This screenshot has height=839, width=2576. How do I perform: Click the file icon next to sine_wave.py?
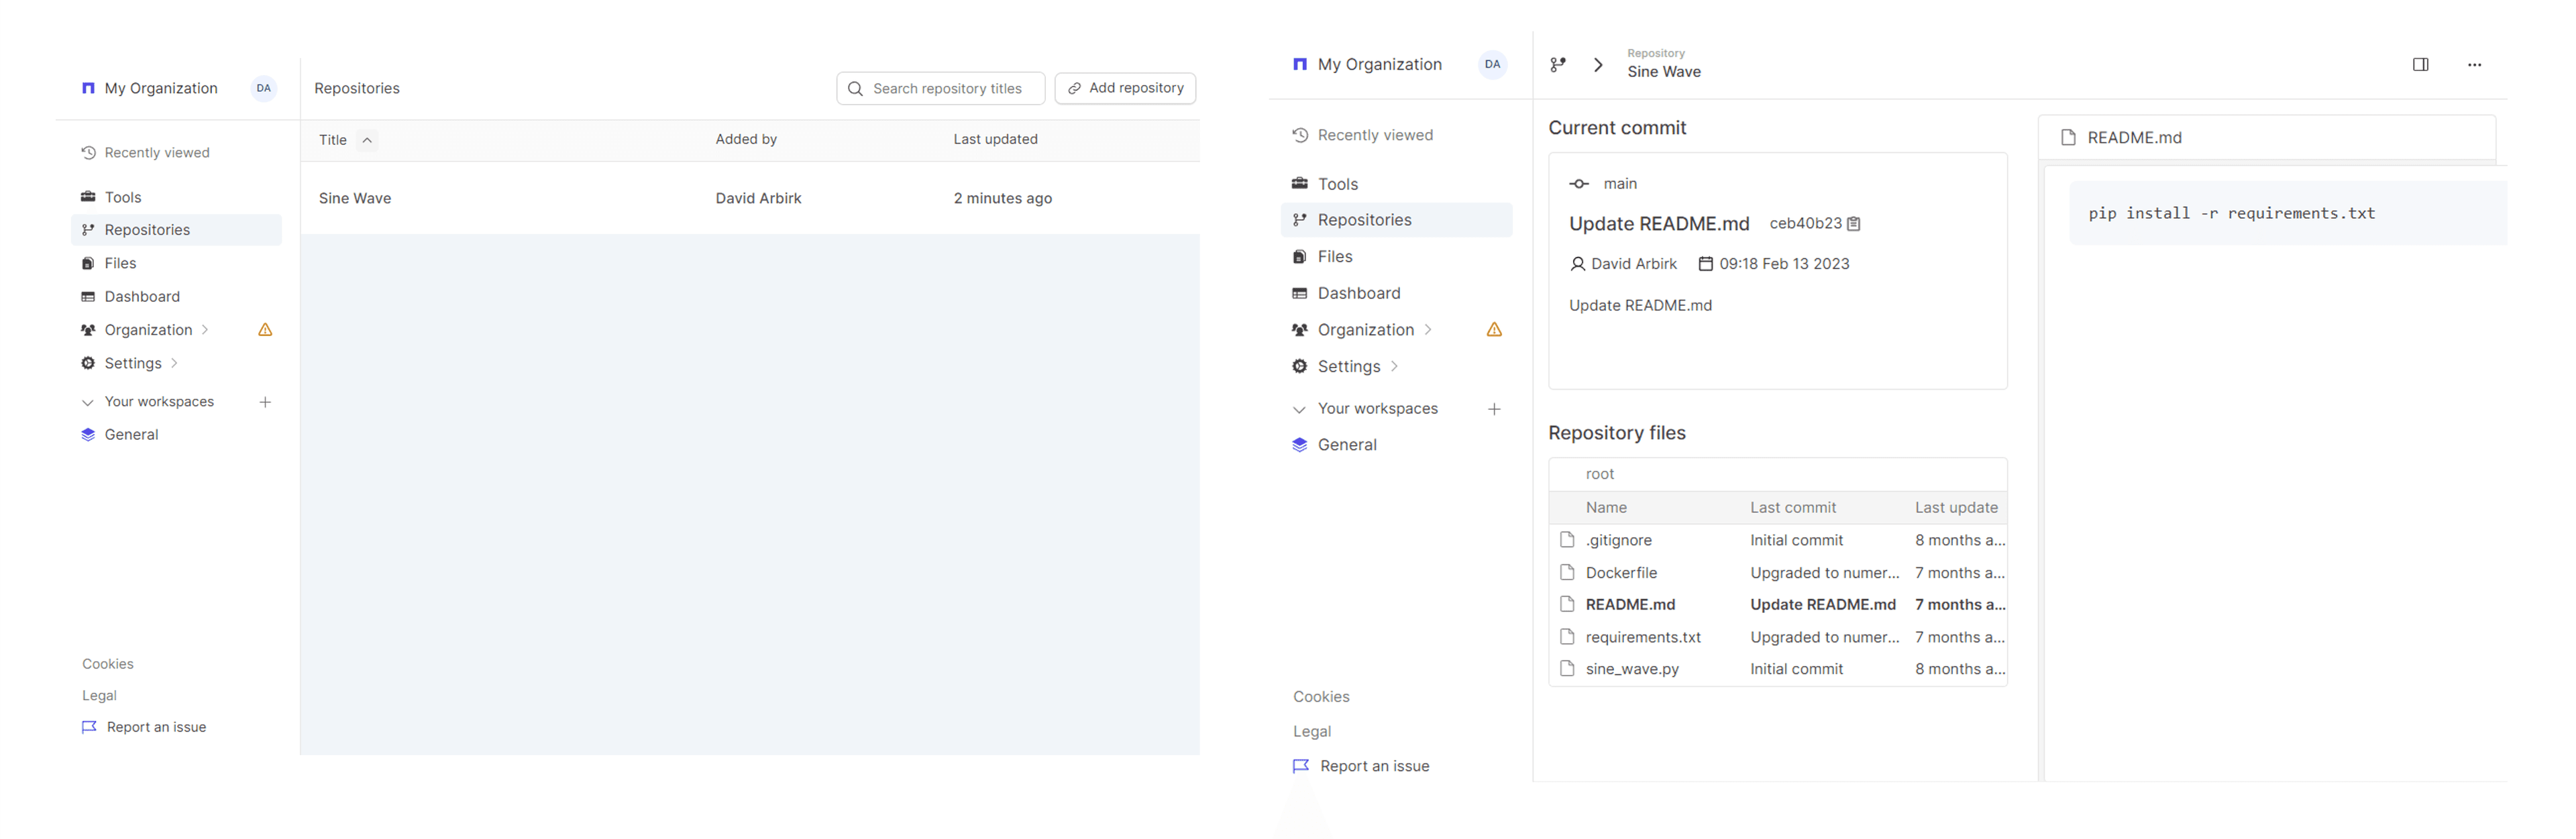click(x=1567, y=669)
